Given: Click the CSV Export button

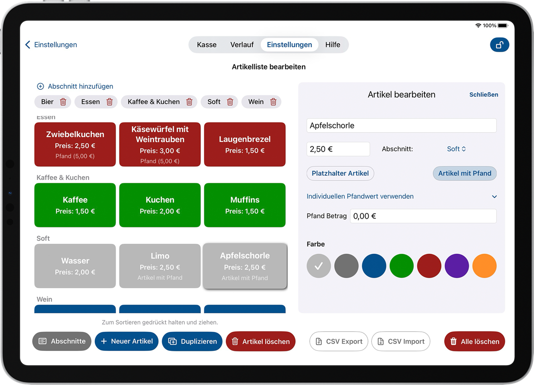Looking at the screenshot, I should coord(339,341).
